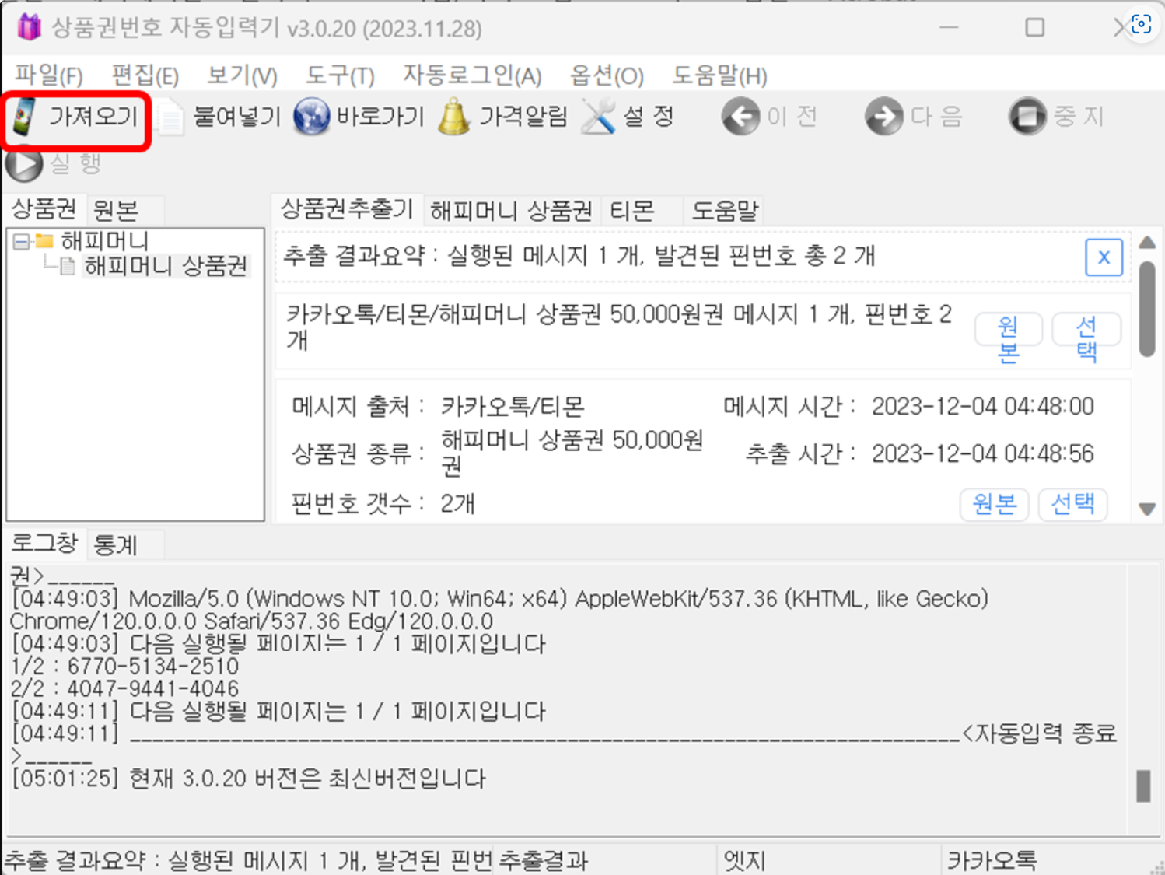The image size is (1165, 875).
Task: Click the 카카오톡/티몬 message source value
Action: pyautogui.click(x=513, y=407)
